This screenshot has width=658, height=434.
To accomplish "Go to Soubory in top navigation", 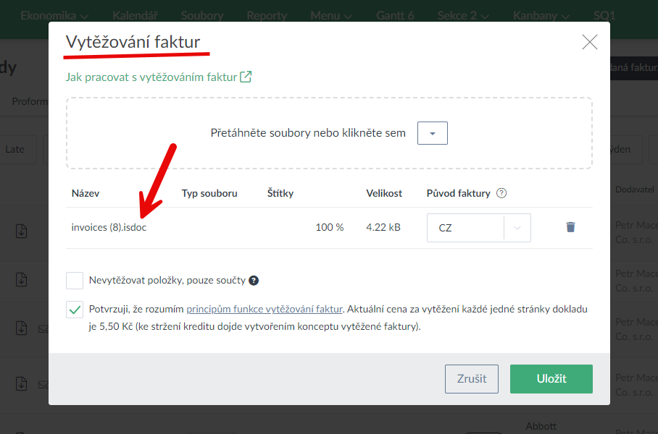I will pyautogui.click(x=202, y=15).
